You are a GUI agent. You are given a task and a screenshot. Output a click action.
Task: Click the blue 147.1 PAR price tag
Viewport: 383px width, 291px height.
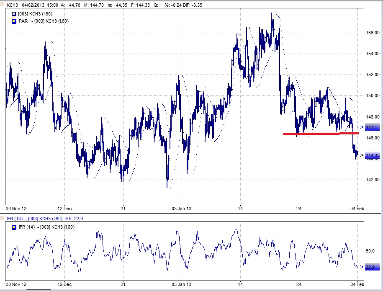coord(372,127)
